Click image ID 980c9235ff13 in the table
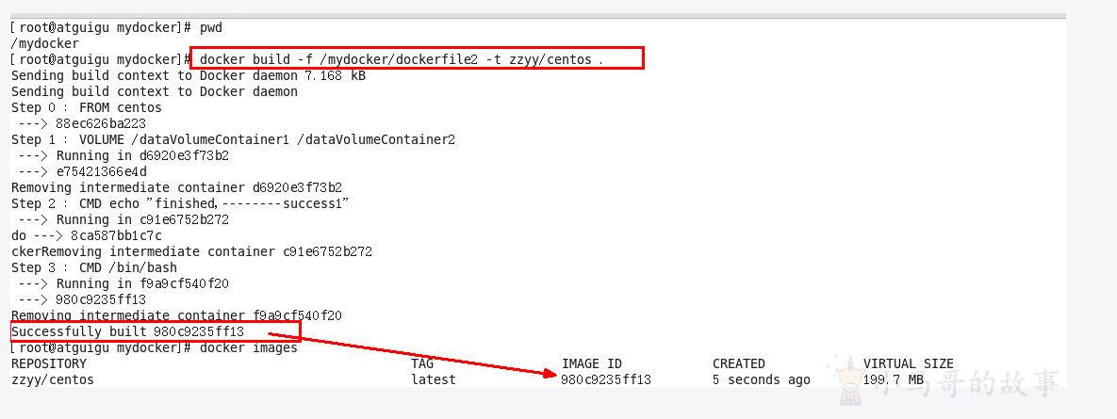 point(606,379)
